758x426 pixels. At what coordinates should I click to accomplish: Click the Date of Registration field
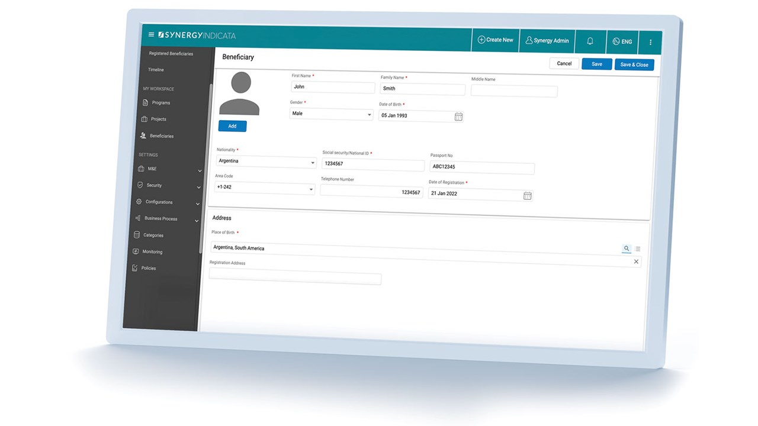click(x=480, y=194)
